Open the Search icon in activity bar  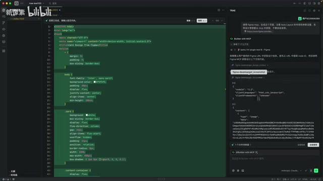4,16
